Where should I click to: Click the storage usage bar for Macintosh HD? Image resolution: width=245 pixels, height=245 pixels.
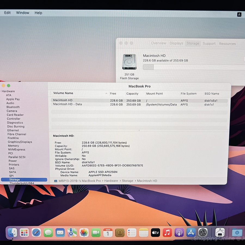194,67
